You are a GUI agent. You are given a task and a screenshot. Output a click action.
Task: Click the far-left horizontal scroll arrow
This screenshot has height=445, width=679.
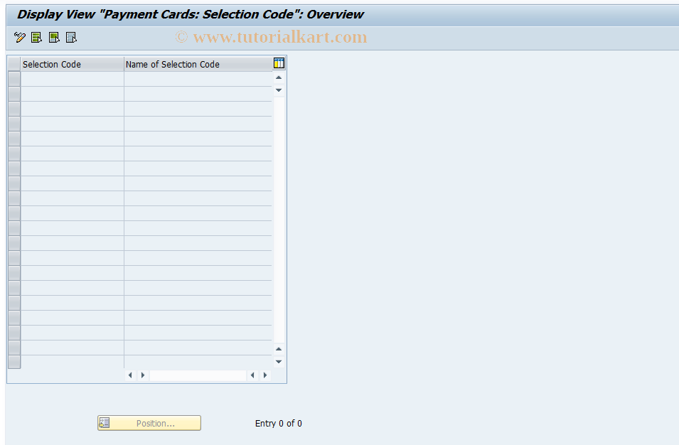pyautogui.click(x=130, y=375)
